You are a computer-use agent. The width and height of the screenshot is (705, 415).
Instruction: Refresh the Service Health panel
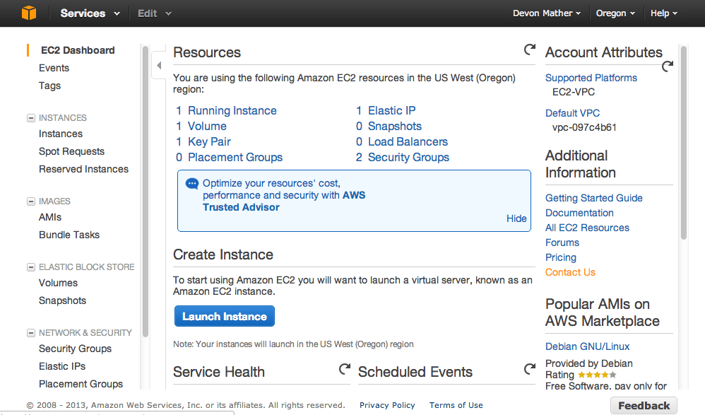[x=344, y=368]
